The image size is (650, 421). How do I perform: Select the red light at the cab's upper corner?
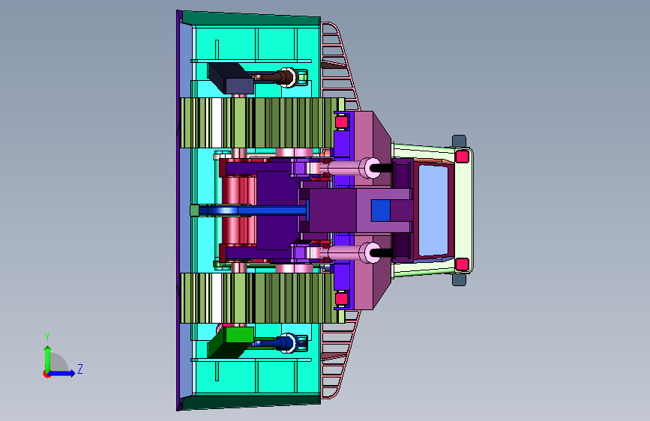463,157
